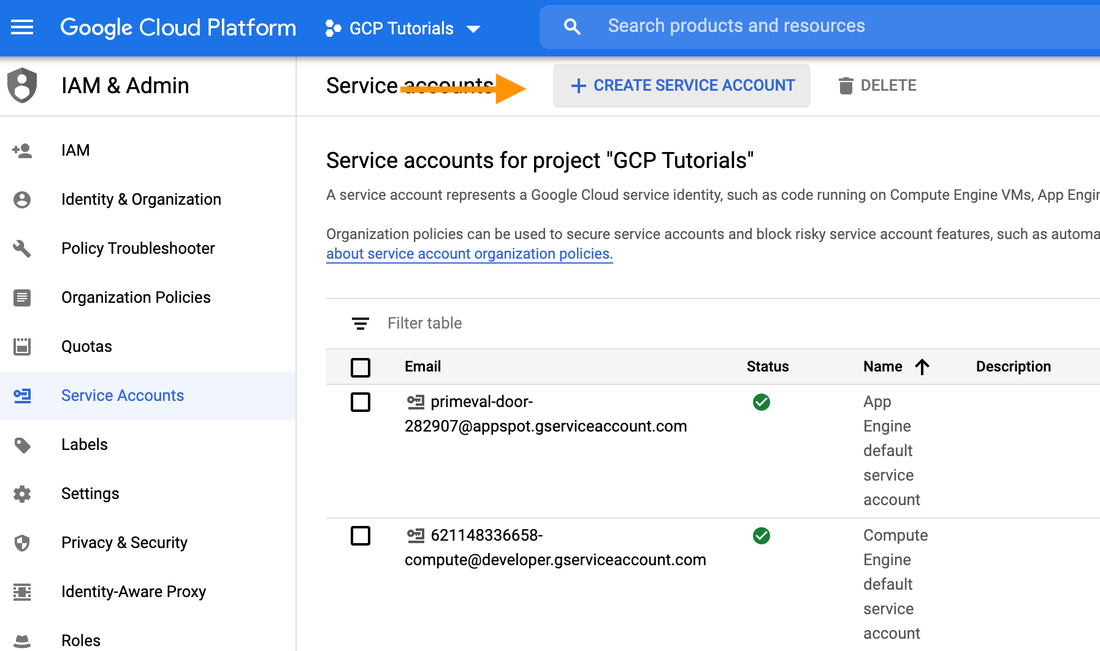Click the IAM & Admin shield icon
This screenshot has height=651, width=1100.
22,85
